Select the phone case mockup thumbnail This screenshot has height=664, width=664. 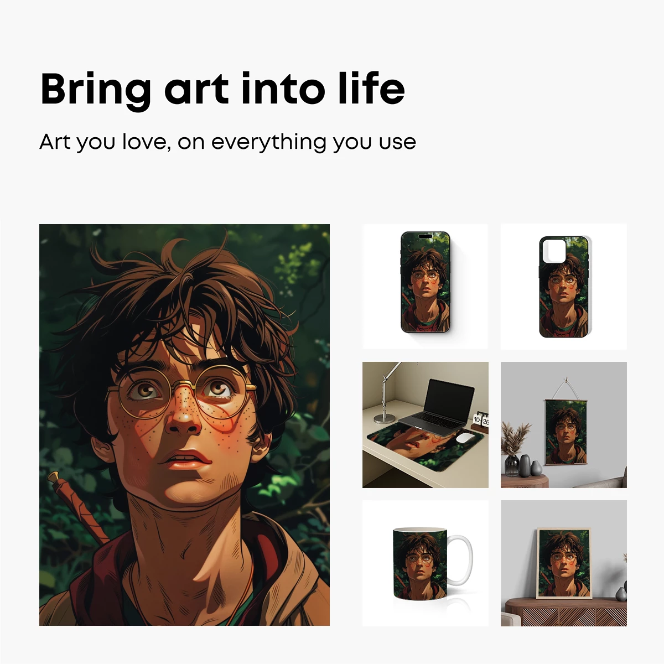coord(564,287)
